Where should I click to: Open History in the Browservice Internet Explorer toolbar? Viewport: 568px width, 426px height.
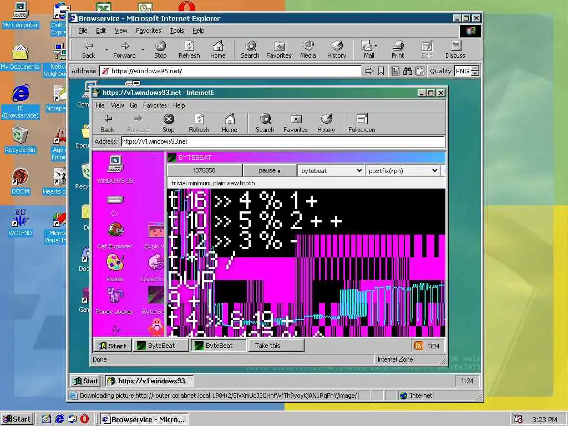coord(337,49)
